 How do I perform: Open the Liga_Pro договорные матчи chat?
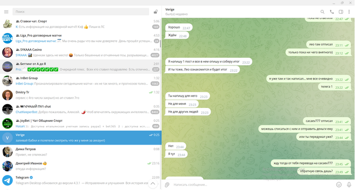80,38
